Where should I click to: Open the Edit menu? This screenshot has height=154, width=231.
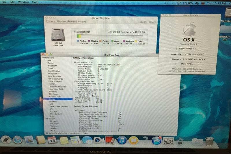[12, 2]
